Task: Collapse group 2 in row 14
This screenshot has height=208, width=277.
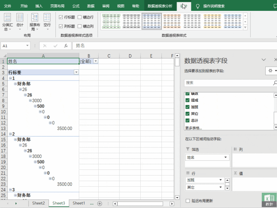Action: 10,134
